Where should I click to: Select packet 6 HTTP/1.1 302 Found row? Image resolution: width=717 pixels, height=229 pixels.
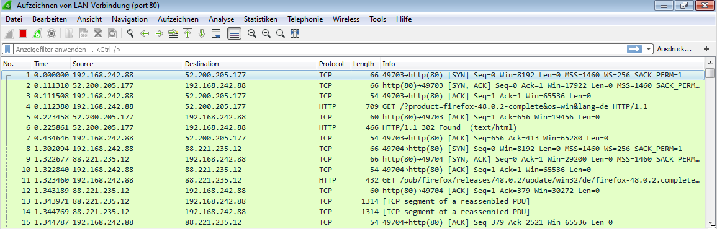tap(353, 127)
